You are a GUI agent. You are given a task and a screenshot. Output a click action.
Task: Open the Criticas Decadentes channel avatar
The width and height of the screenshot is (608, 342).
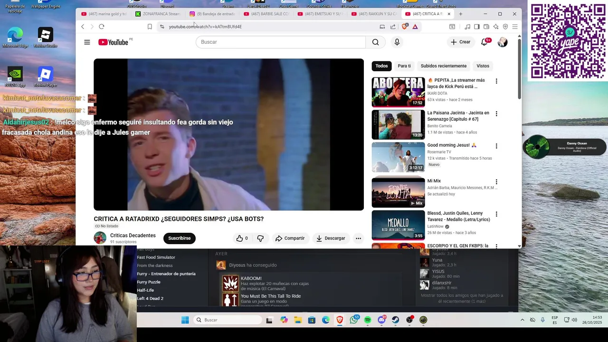tap(100, 238)
